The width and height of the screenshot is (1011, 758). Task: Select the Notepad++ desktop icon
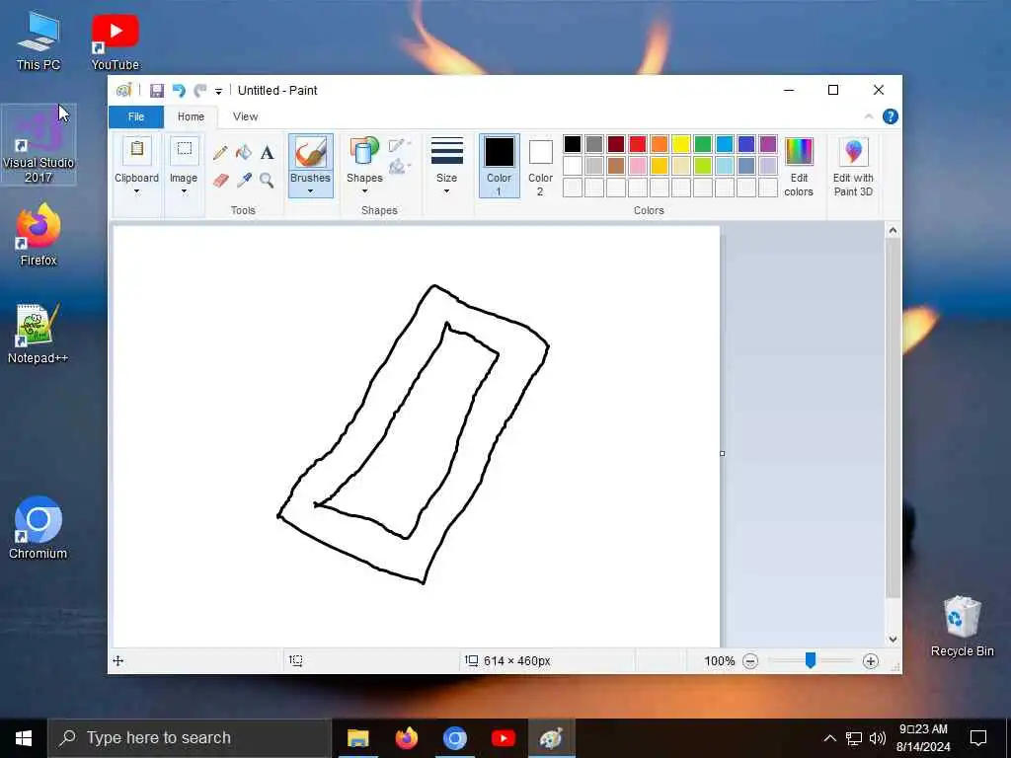[x=38, y=334]
